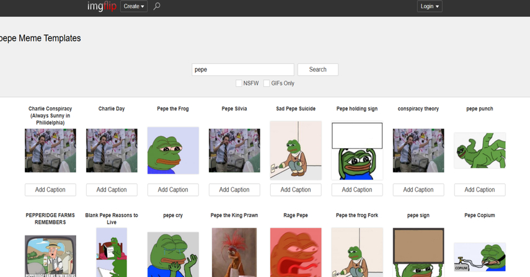This screenshot has height=277, width=530.
Task: Open the Pepe the King Prawn image
Action: click(234, 252)
